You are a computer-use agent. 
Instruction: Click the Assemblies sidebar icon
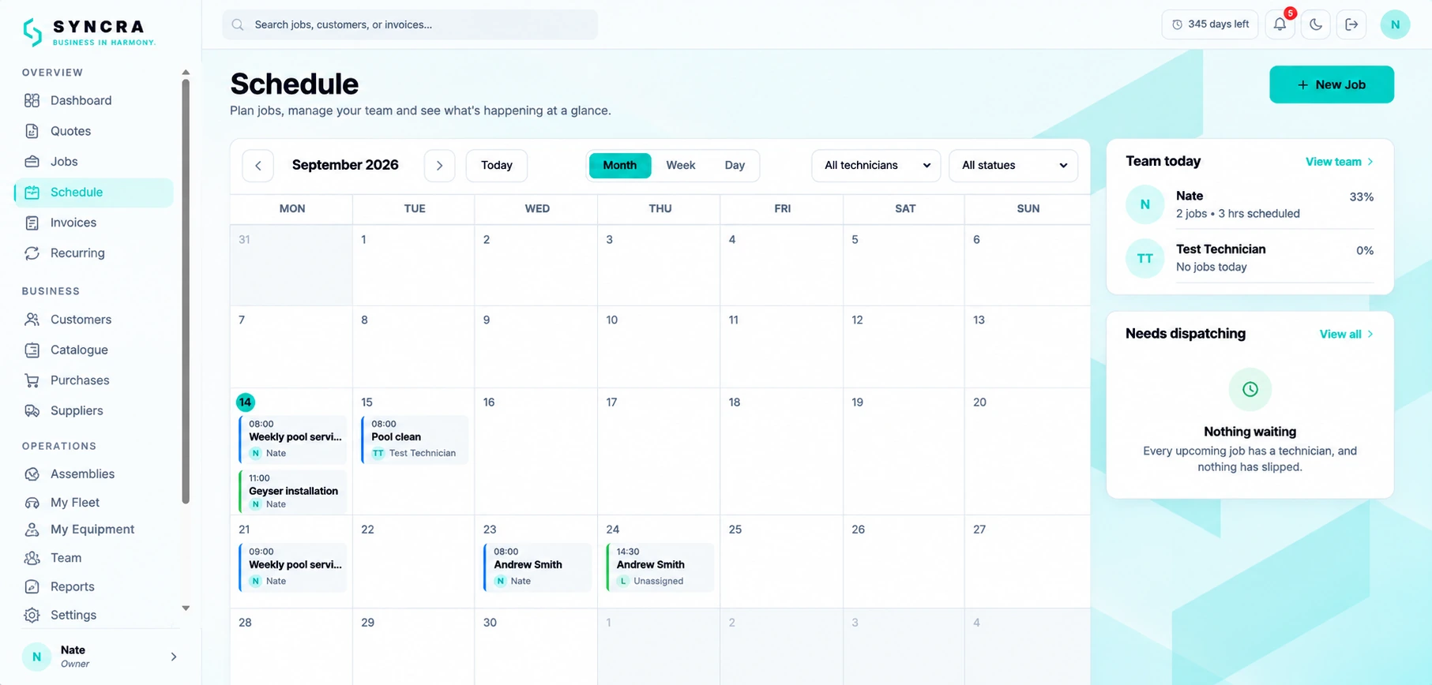(x=32, y=474)
